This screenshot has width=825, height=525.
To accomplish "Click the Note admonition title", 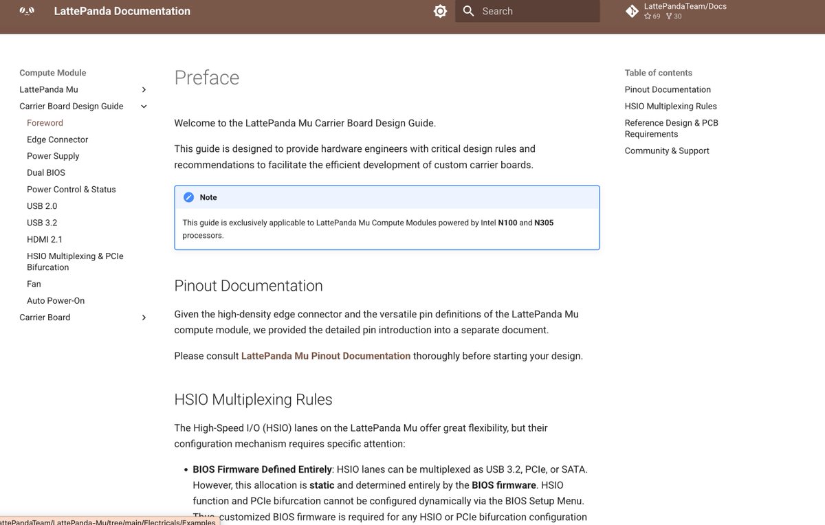I will click(x=208, y=197).
